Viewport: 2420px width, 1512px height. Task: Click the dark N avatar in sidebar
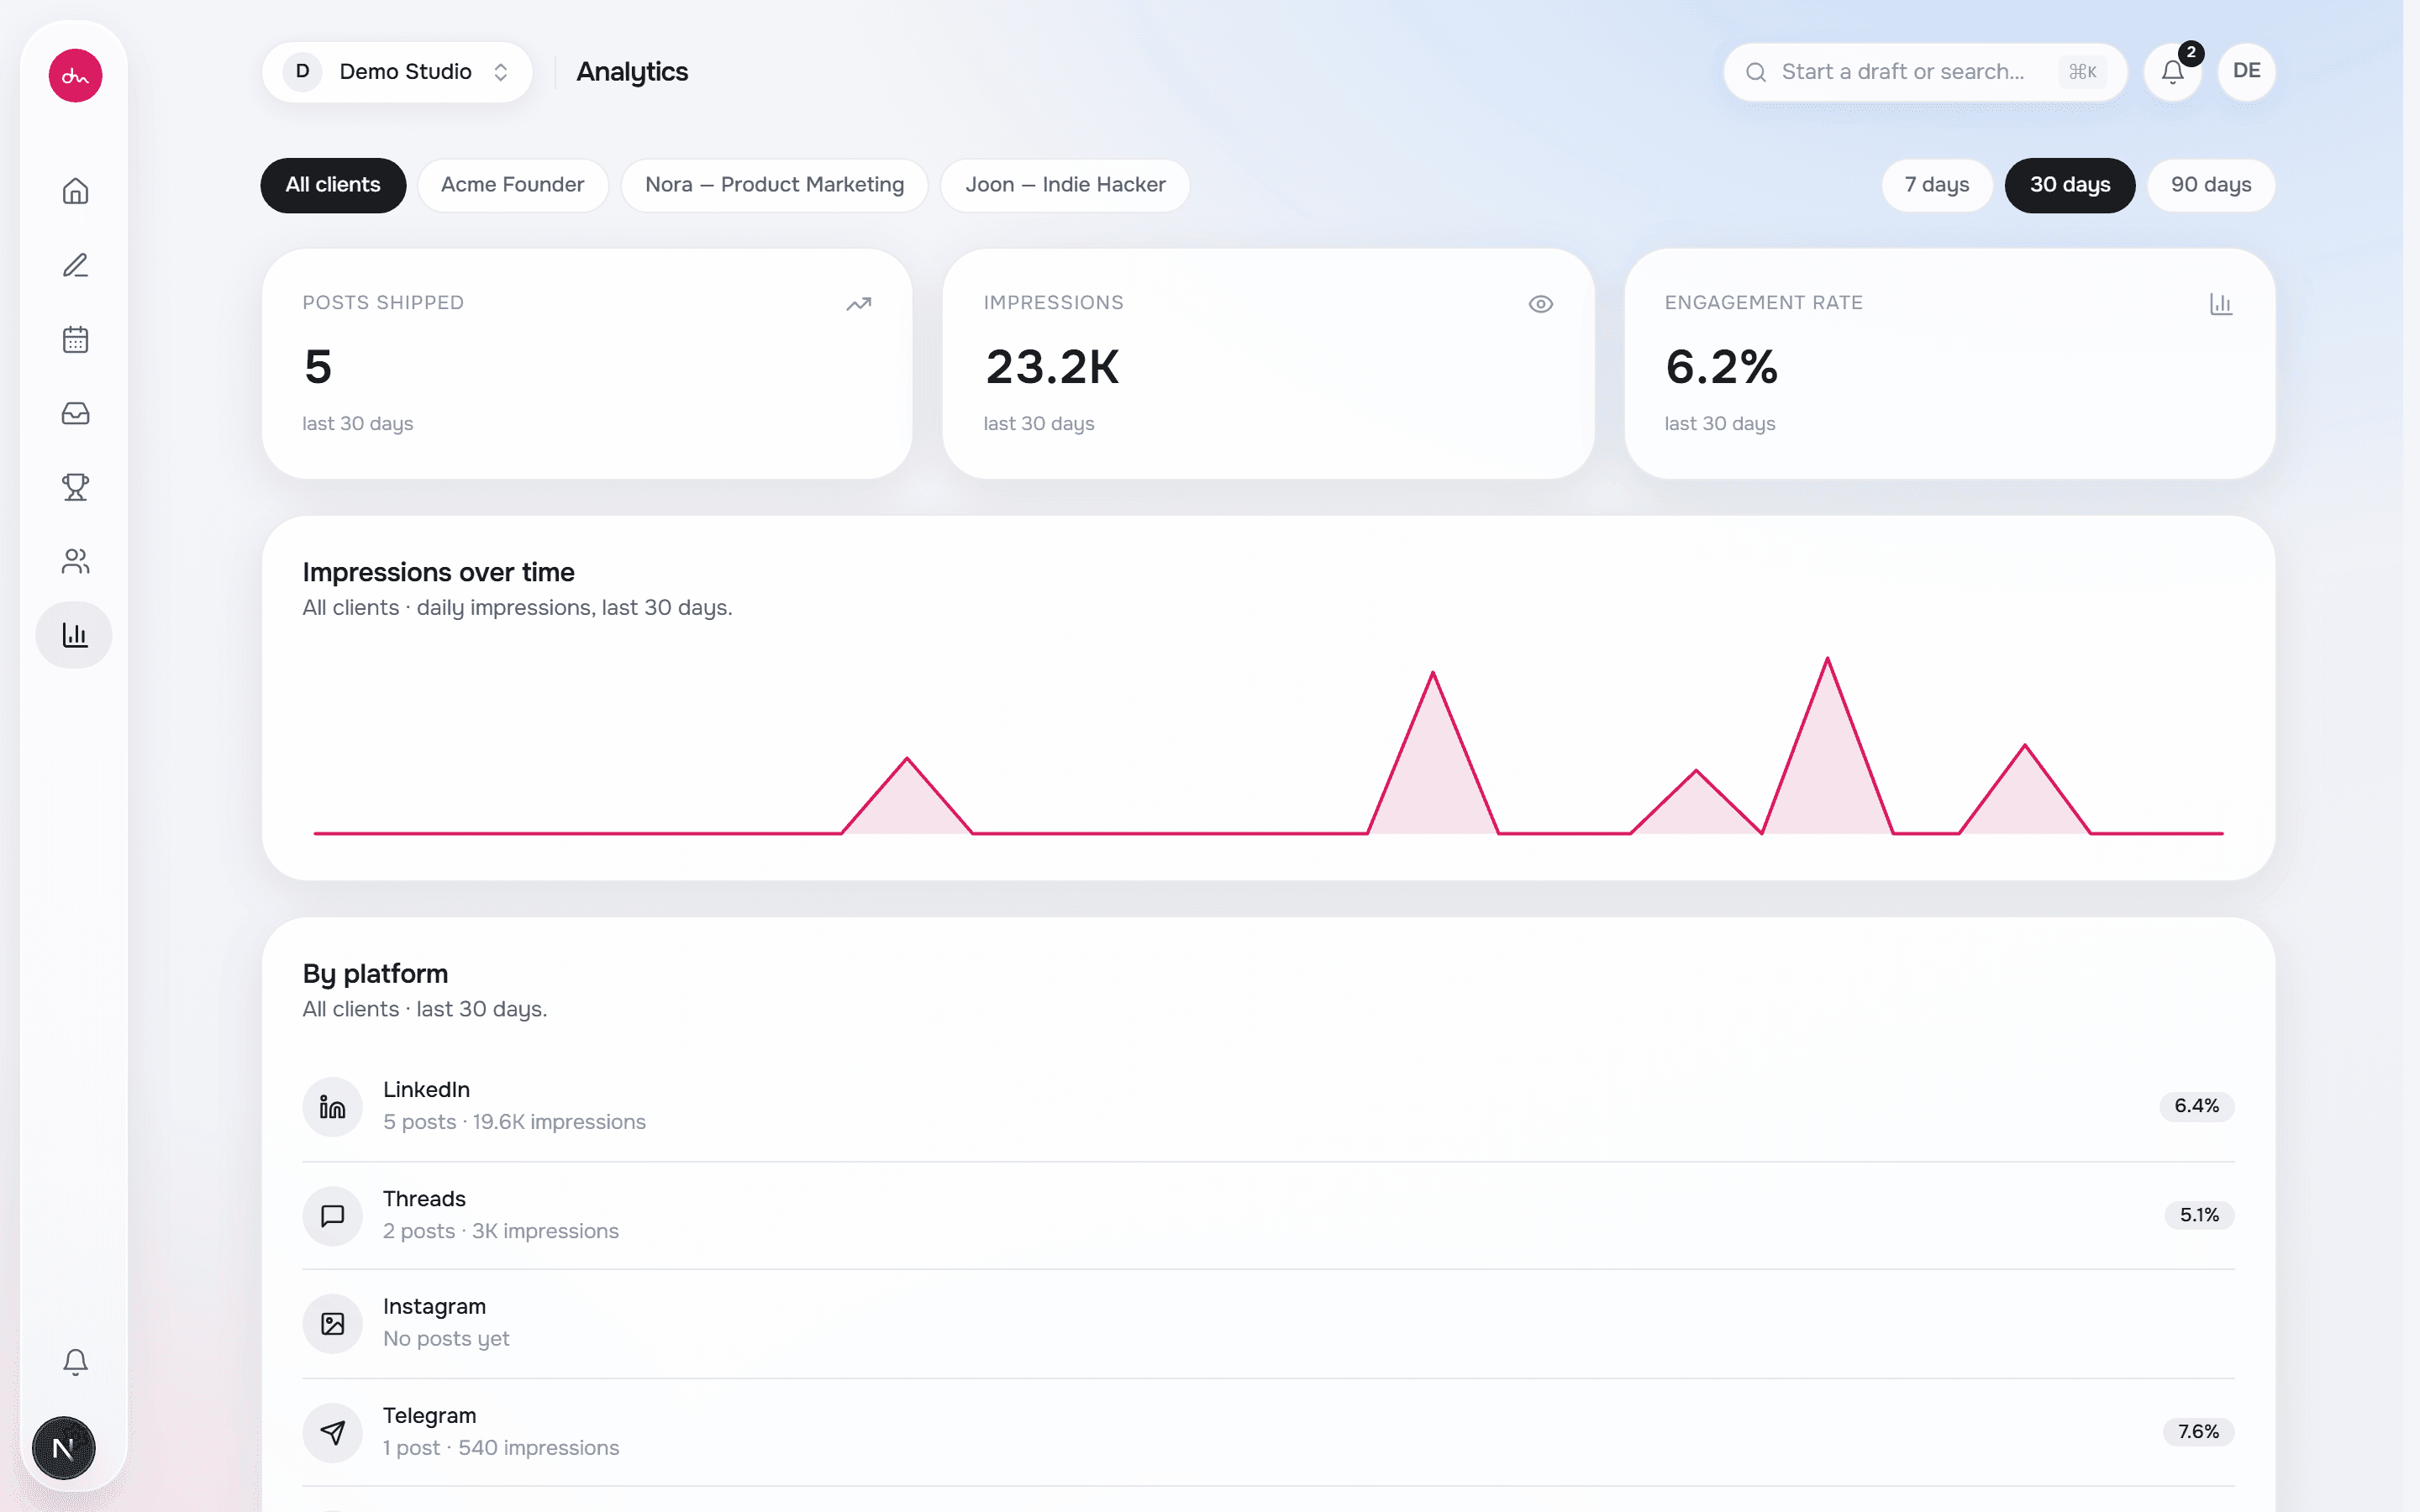[63, 1447]
